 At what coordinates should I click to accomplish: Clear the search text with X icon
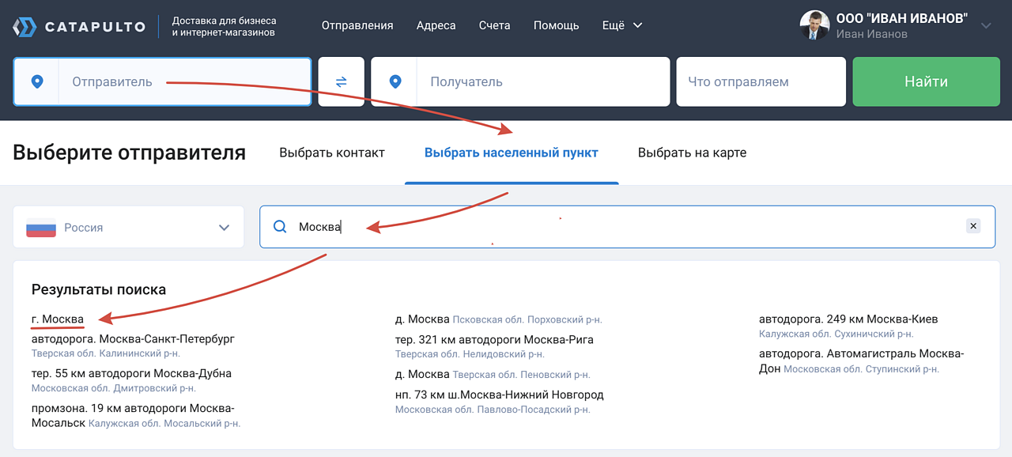click(973, 226)
